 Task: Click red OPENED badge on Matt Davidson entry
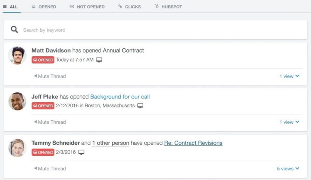point(43,60)
